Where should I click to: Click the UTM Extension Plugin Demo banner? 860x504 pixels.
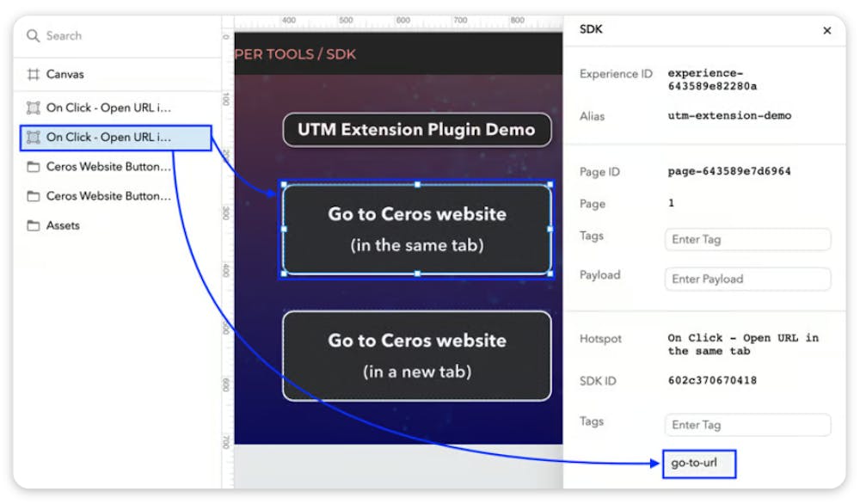point(416,129)
